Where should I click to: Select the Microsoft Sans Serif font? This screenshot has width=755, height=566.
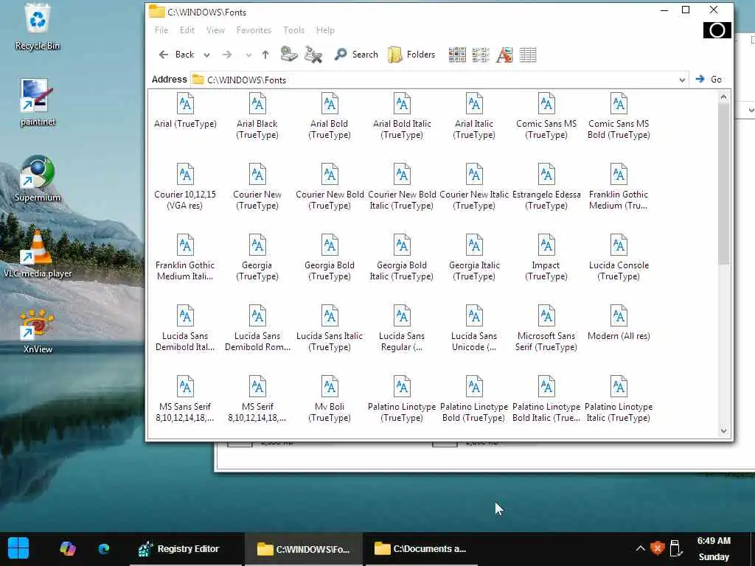tap(546, 328)
